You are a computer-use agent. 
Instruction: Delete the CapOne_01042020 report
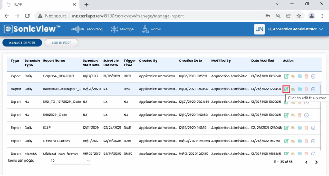307,77
